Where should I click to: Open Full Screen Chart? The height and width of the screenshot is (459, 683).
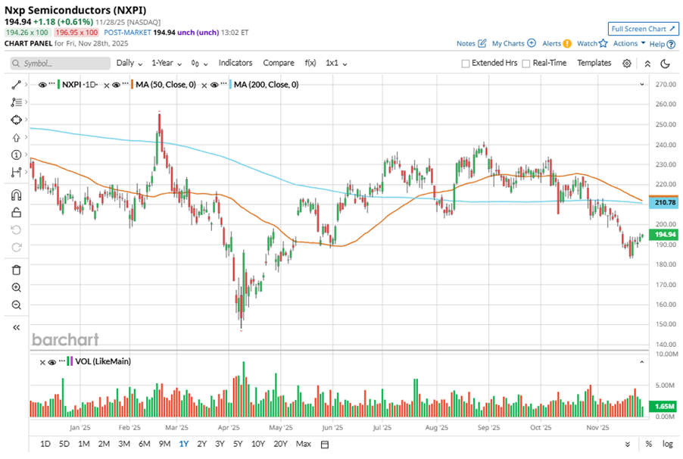tap(643, 29)
